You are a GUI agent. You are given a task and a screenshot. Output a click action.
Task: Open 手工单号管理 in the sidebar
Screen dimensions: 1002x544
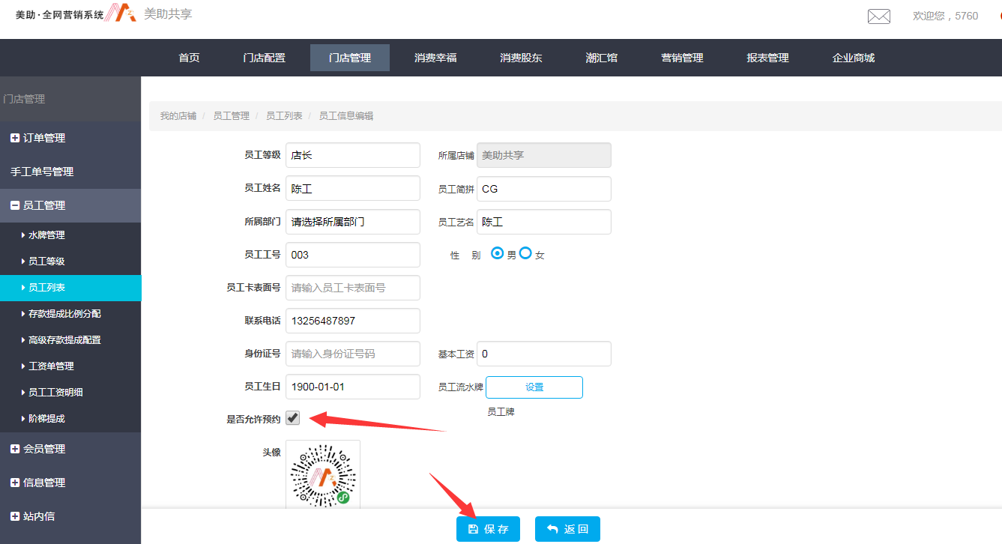[x=70, y=172]
